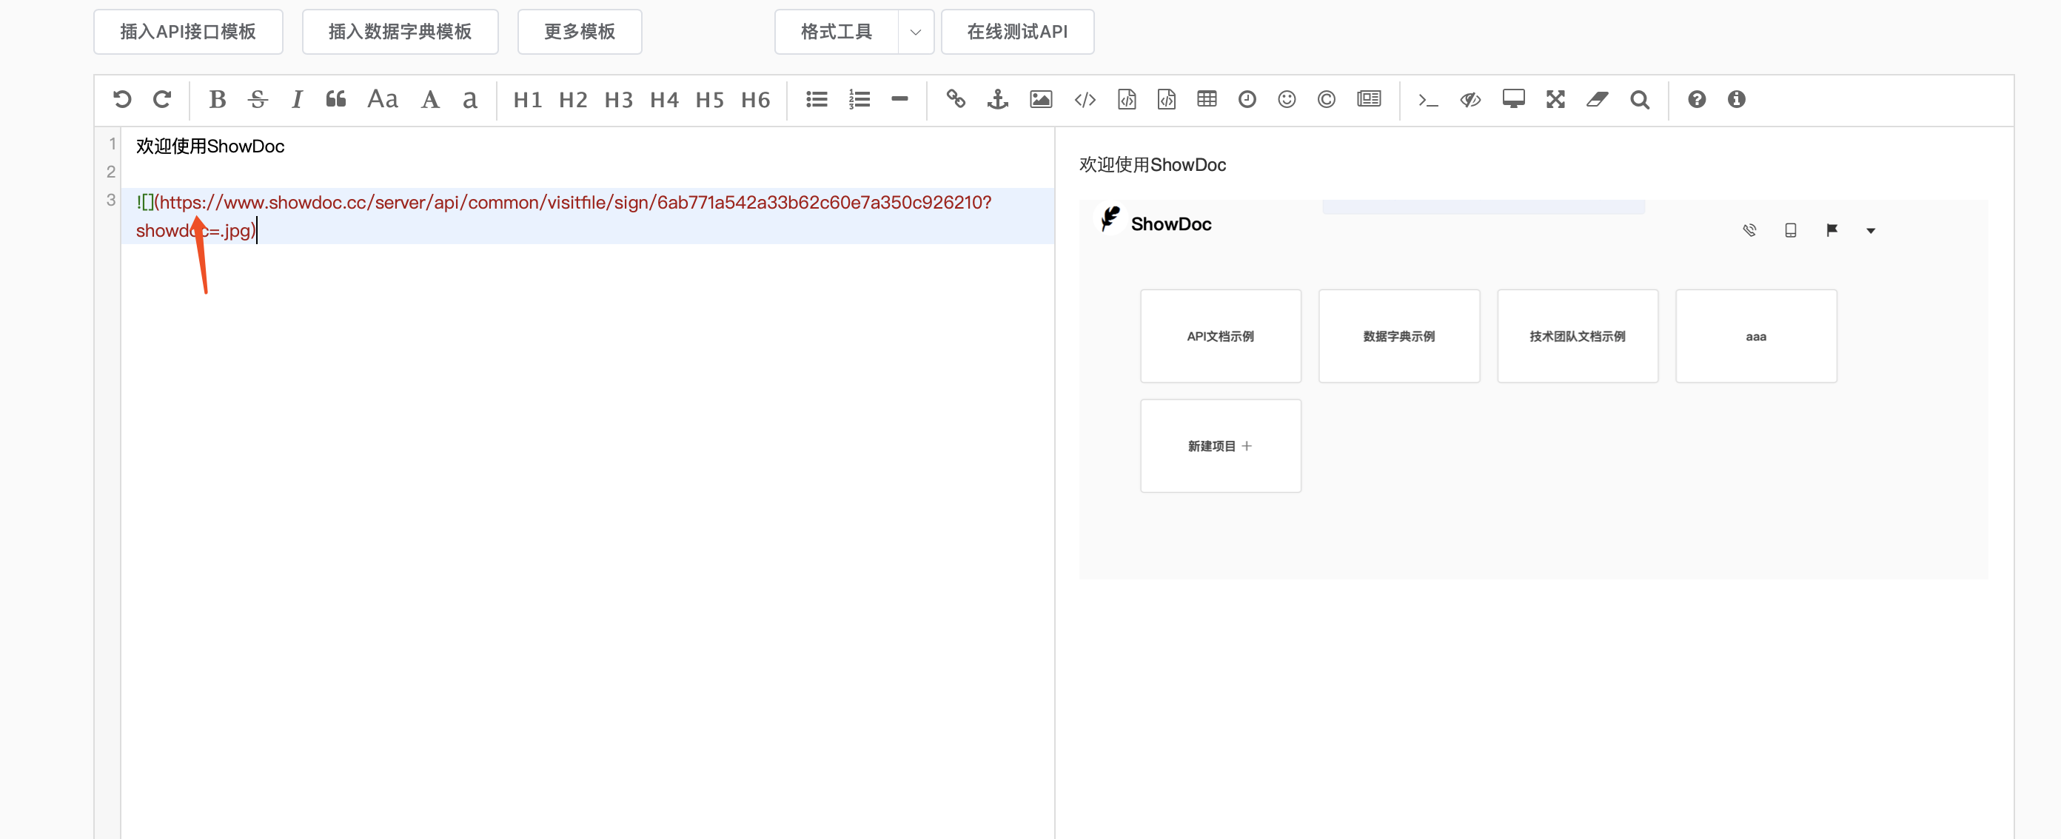This screenshot has width=2061, height=839.
Task: Insert code block file icon
Action: tap(1167, 99)
